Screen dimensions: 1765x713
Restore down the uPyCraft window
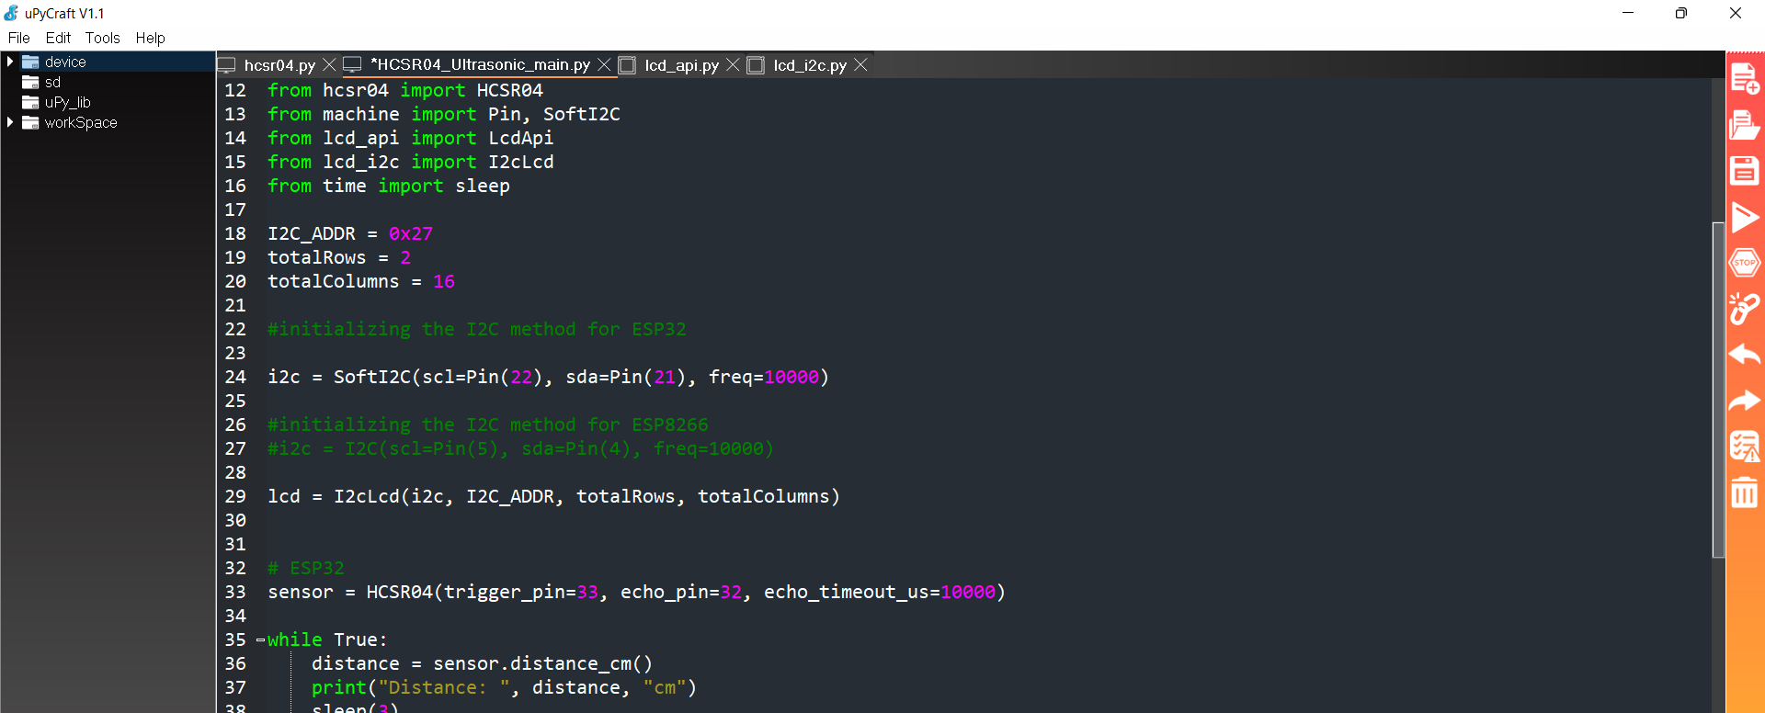(1681, 13)
